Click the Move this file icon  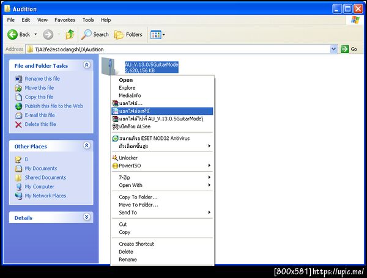click(18, 88)
